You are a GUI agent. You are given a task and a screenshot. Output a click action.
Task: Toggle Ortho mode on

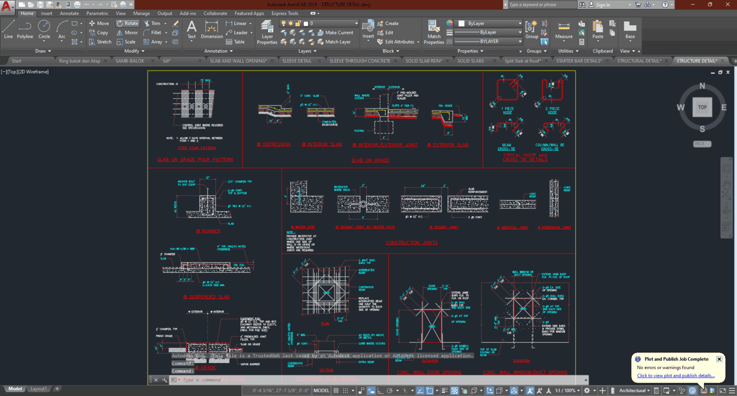pos(381,390)
